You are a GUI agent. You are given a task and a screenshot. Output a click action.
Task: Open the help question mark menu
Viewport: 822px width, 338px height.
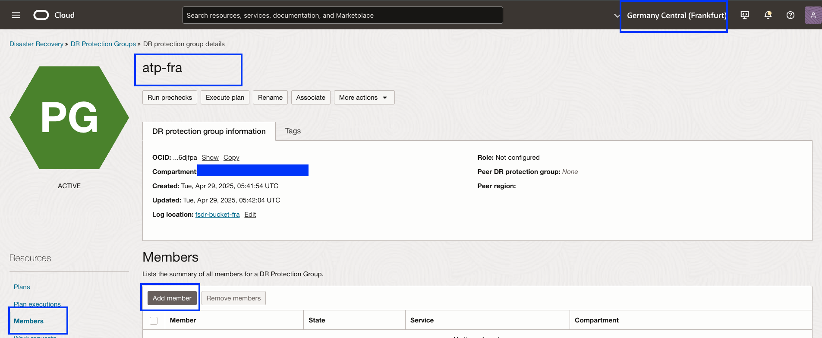791,15
